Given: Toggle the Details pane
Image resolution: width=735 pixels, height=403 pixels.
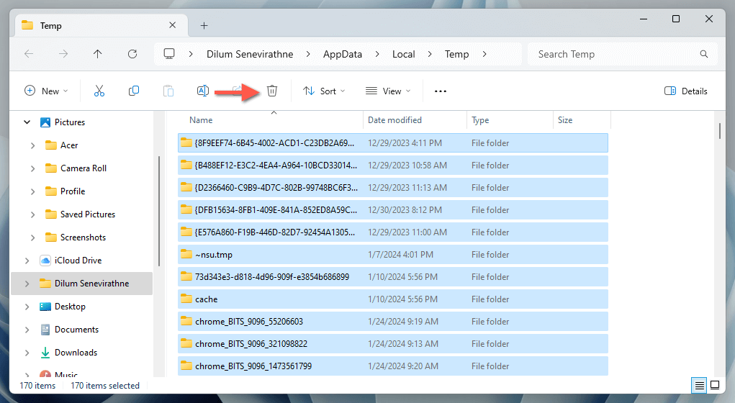Looking at the screenshot, I should [685, 91].
